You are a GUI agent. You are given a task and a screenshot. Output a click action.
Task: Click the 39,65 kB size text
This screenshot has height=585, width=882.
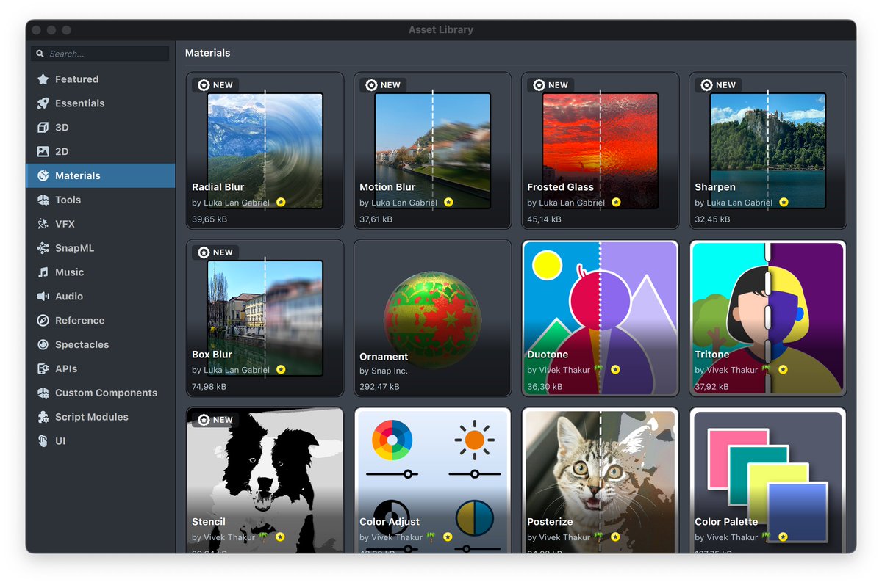click(x=209, y=219)
